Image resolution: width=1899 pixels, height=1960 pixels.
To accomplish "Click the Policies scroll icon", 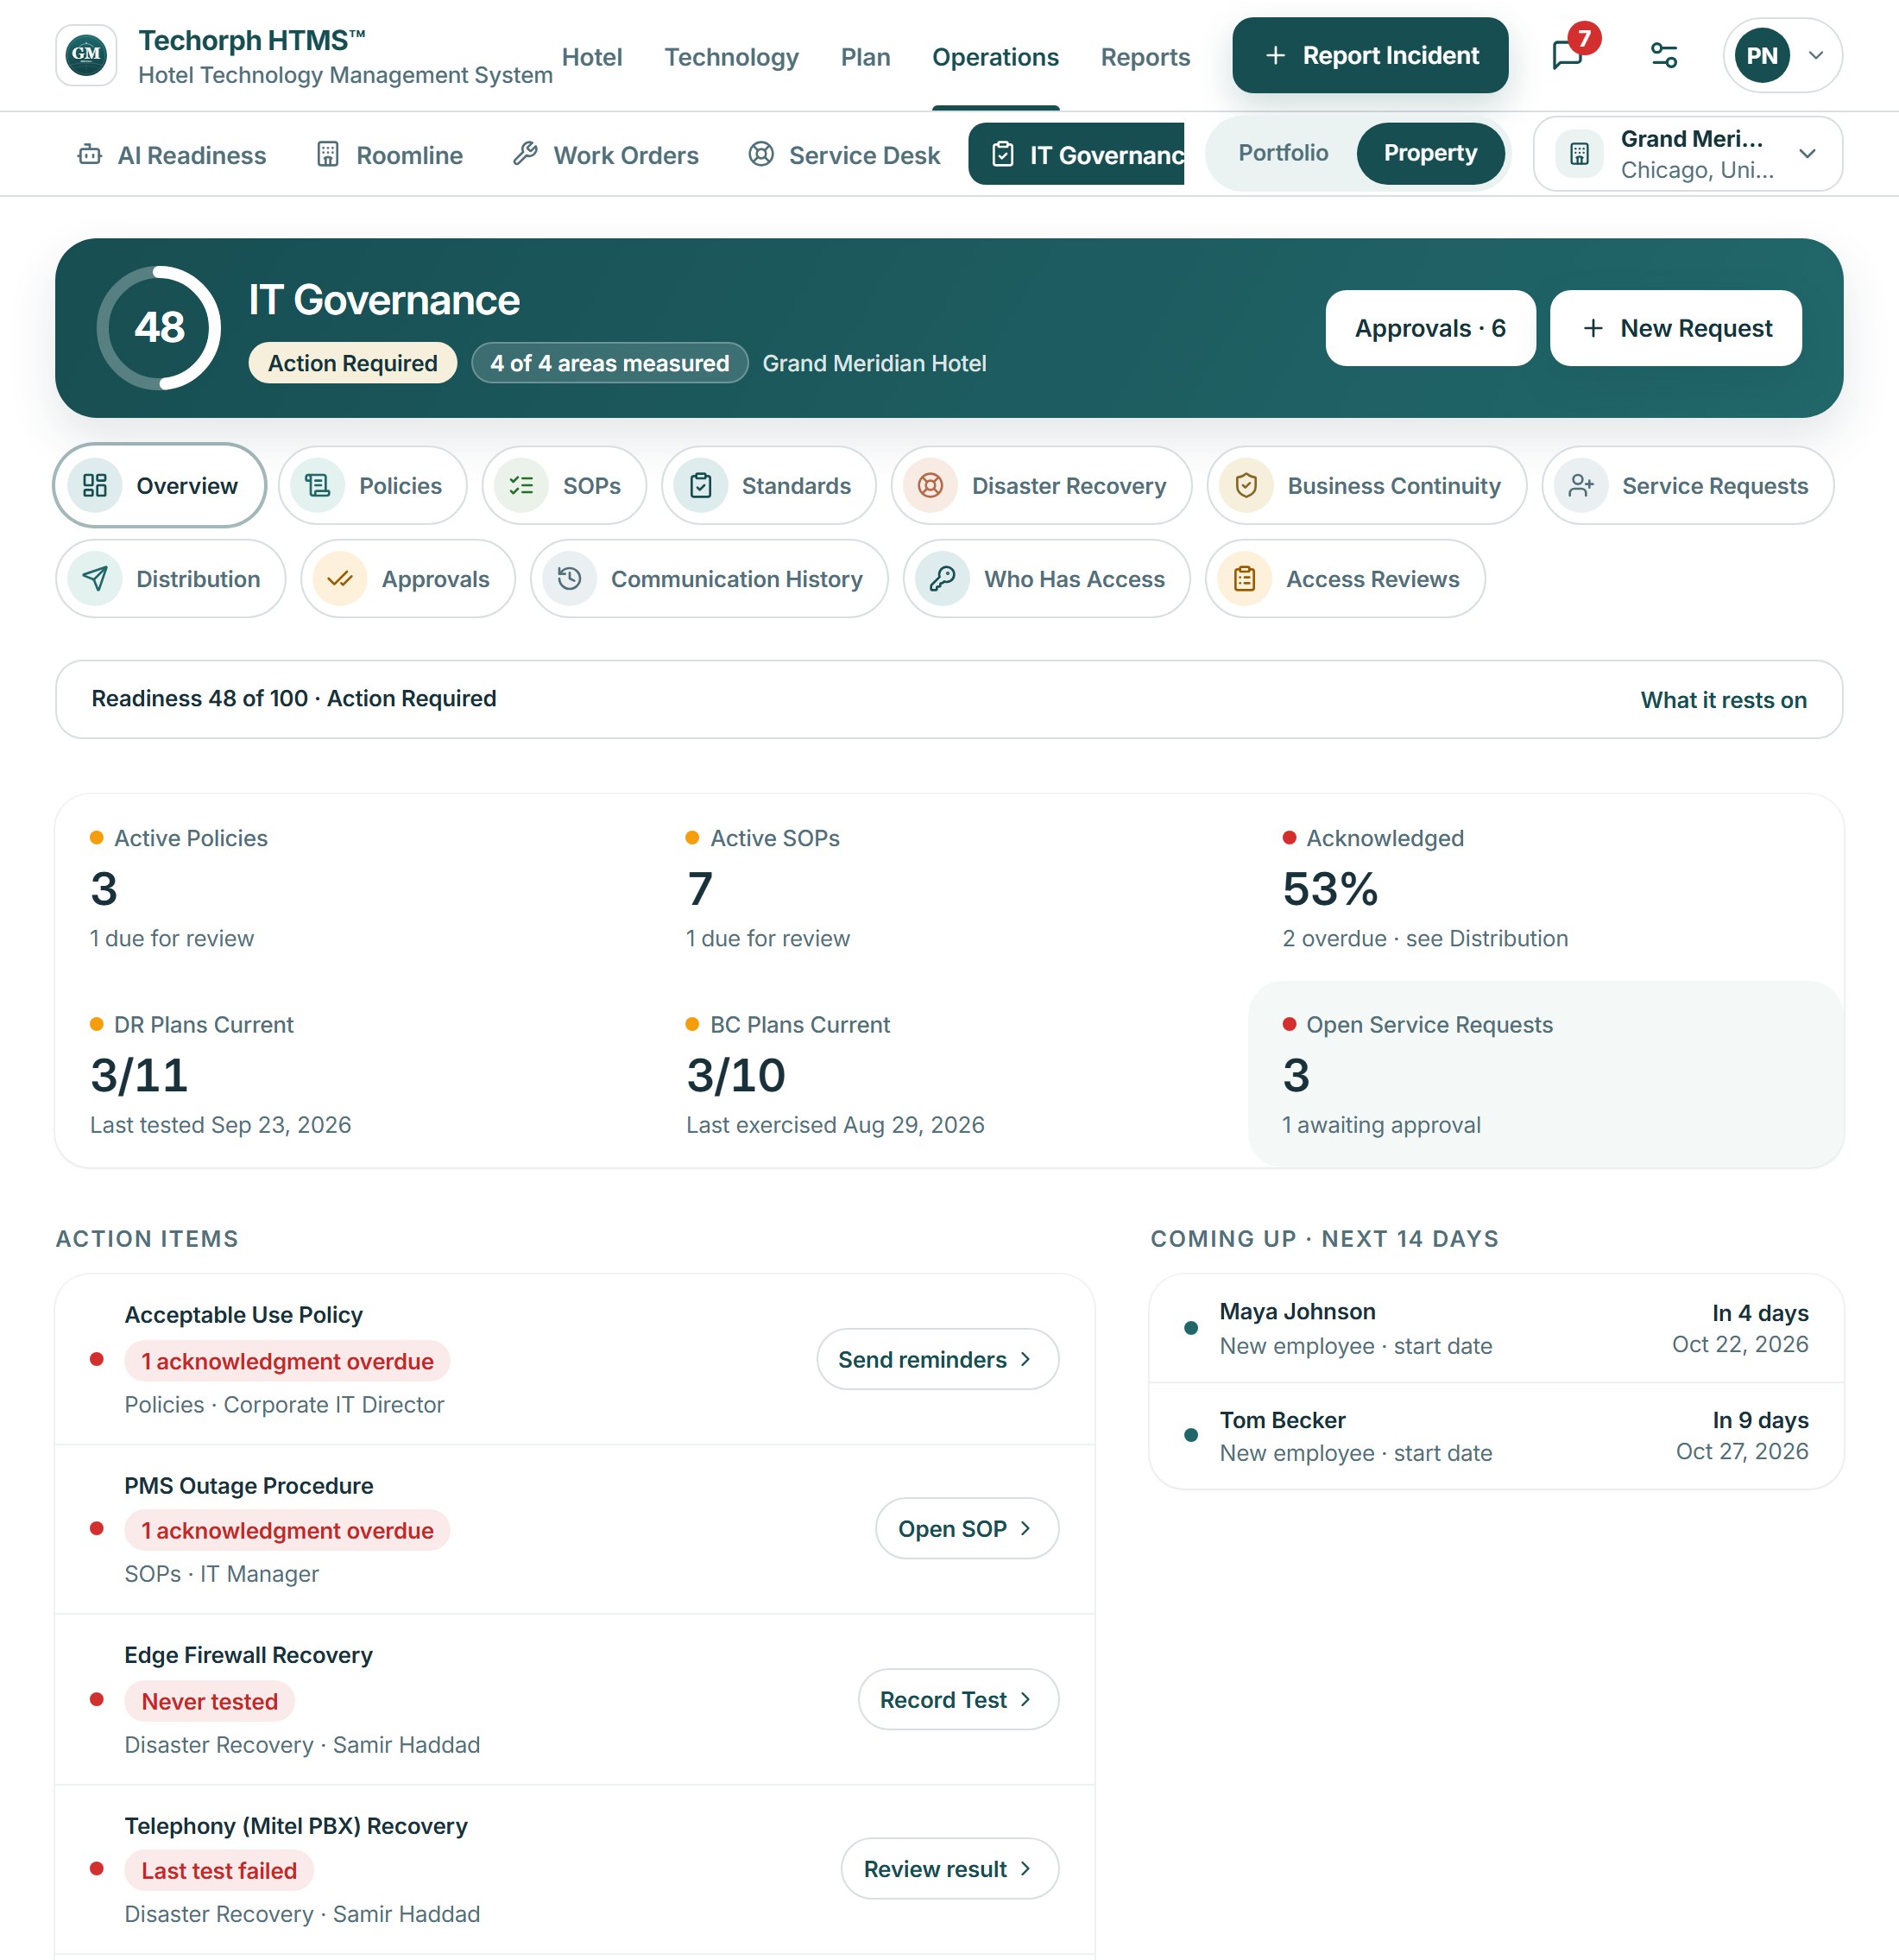I will [318, 486].
